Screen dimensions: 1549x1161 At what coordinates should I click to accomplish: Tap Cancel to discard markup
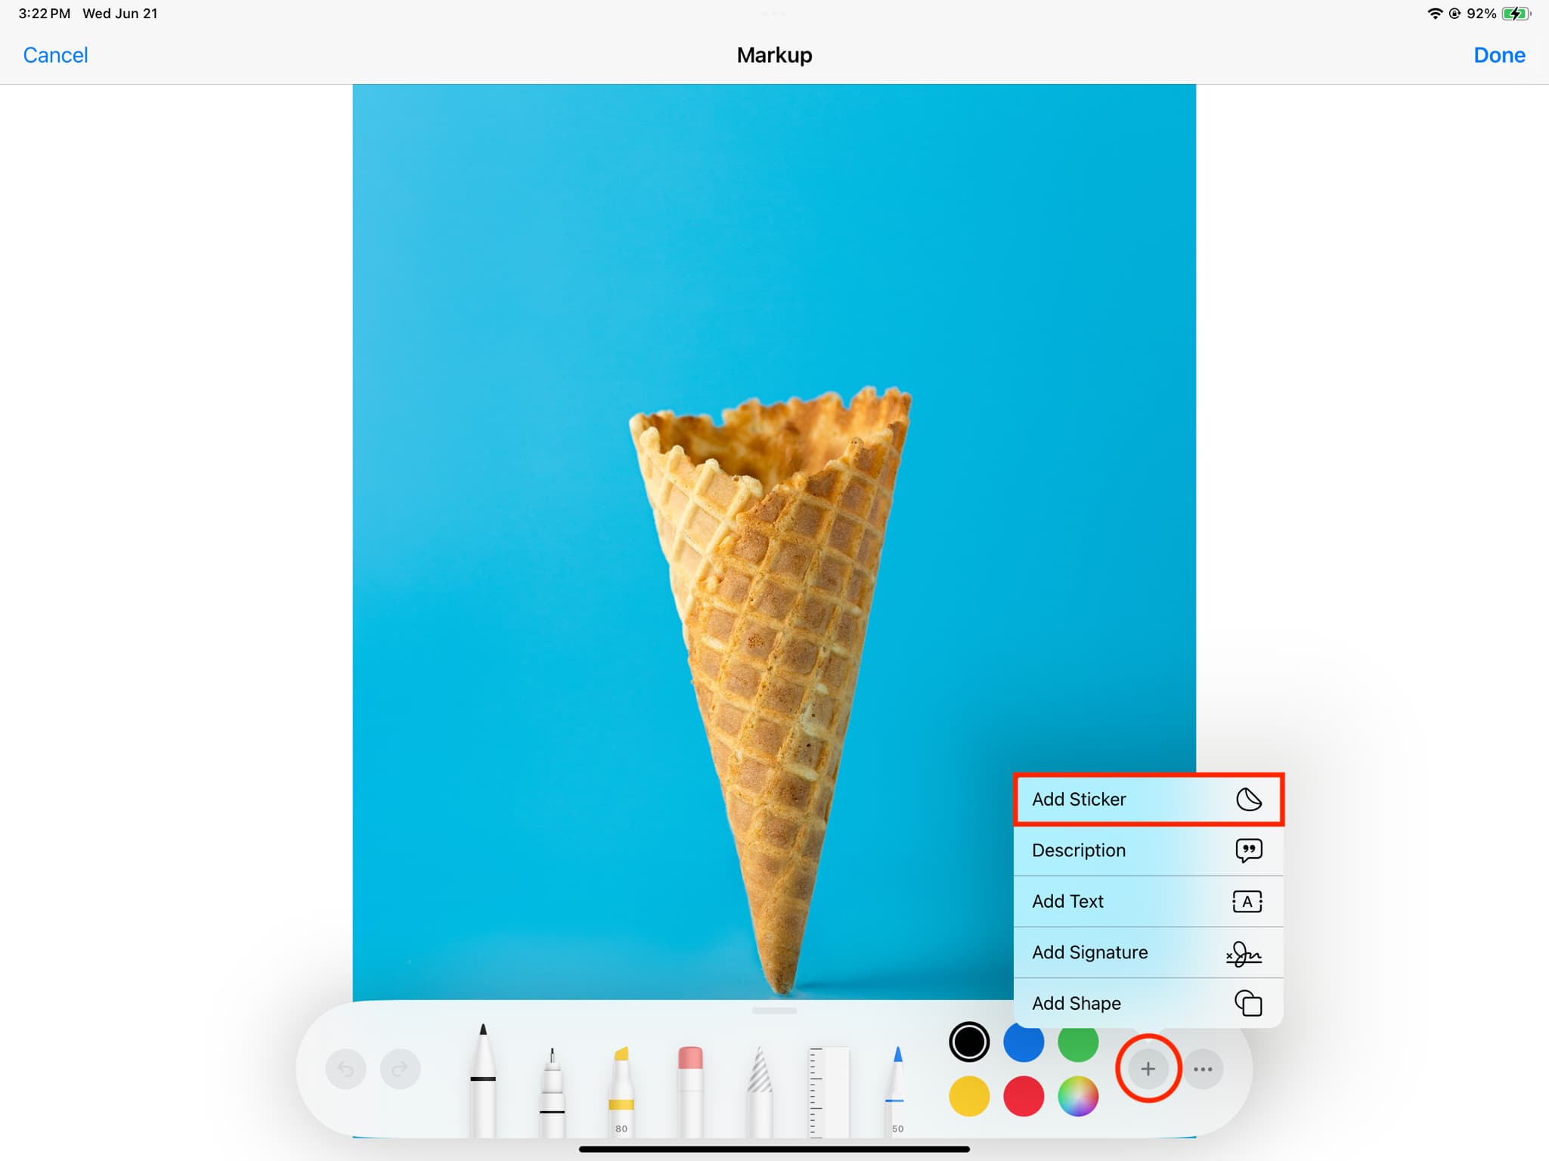(x=55, y=55)
